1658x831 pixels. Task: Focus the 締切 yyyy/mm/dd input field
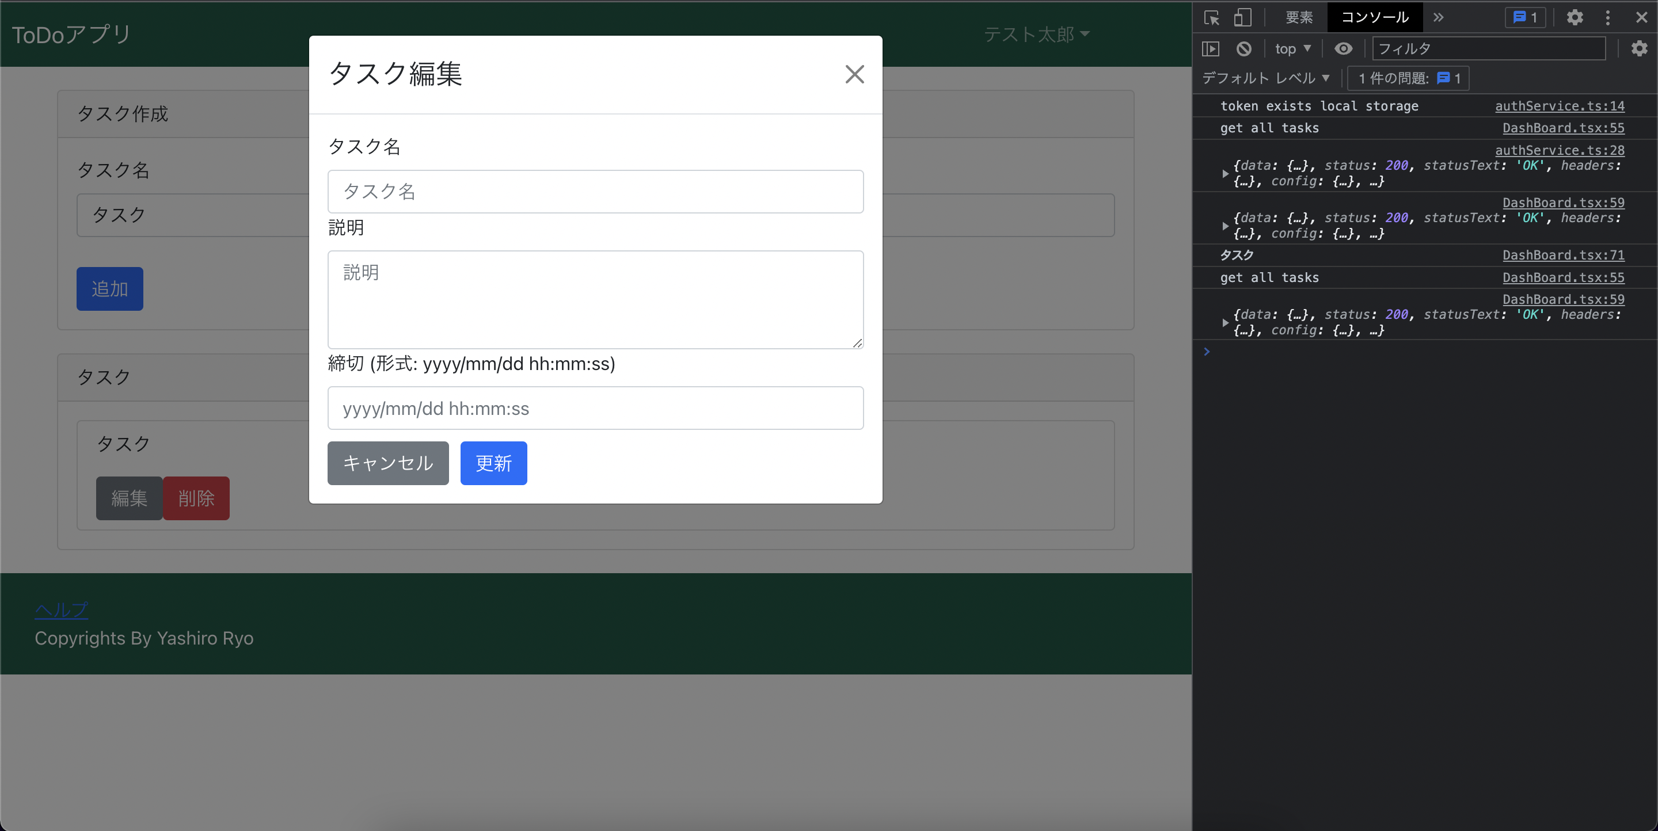click(595, 409)
